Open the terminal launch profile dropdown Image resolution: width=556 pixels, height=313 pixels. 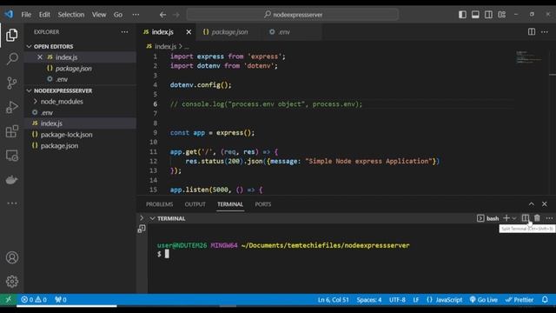tap(514, 218)
